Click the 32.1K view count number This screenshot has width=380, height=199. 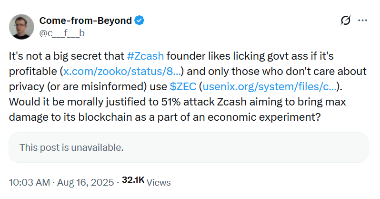(133, 180)
